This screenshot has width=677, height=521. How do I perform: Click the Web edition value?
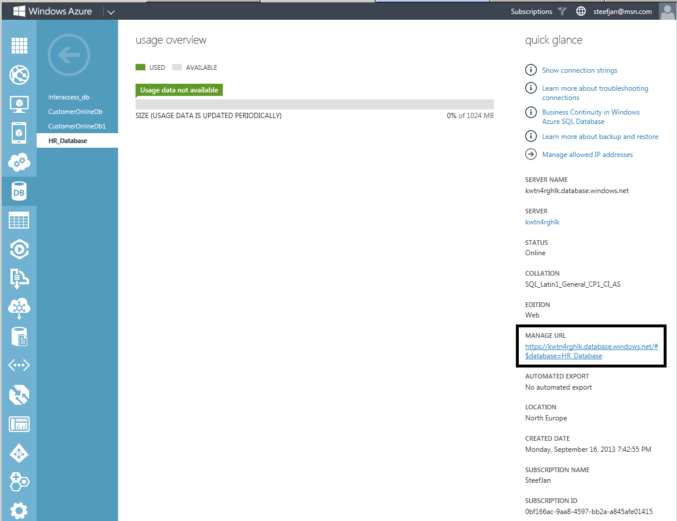pos(532,315)
